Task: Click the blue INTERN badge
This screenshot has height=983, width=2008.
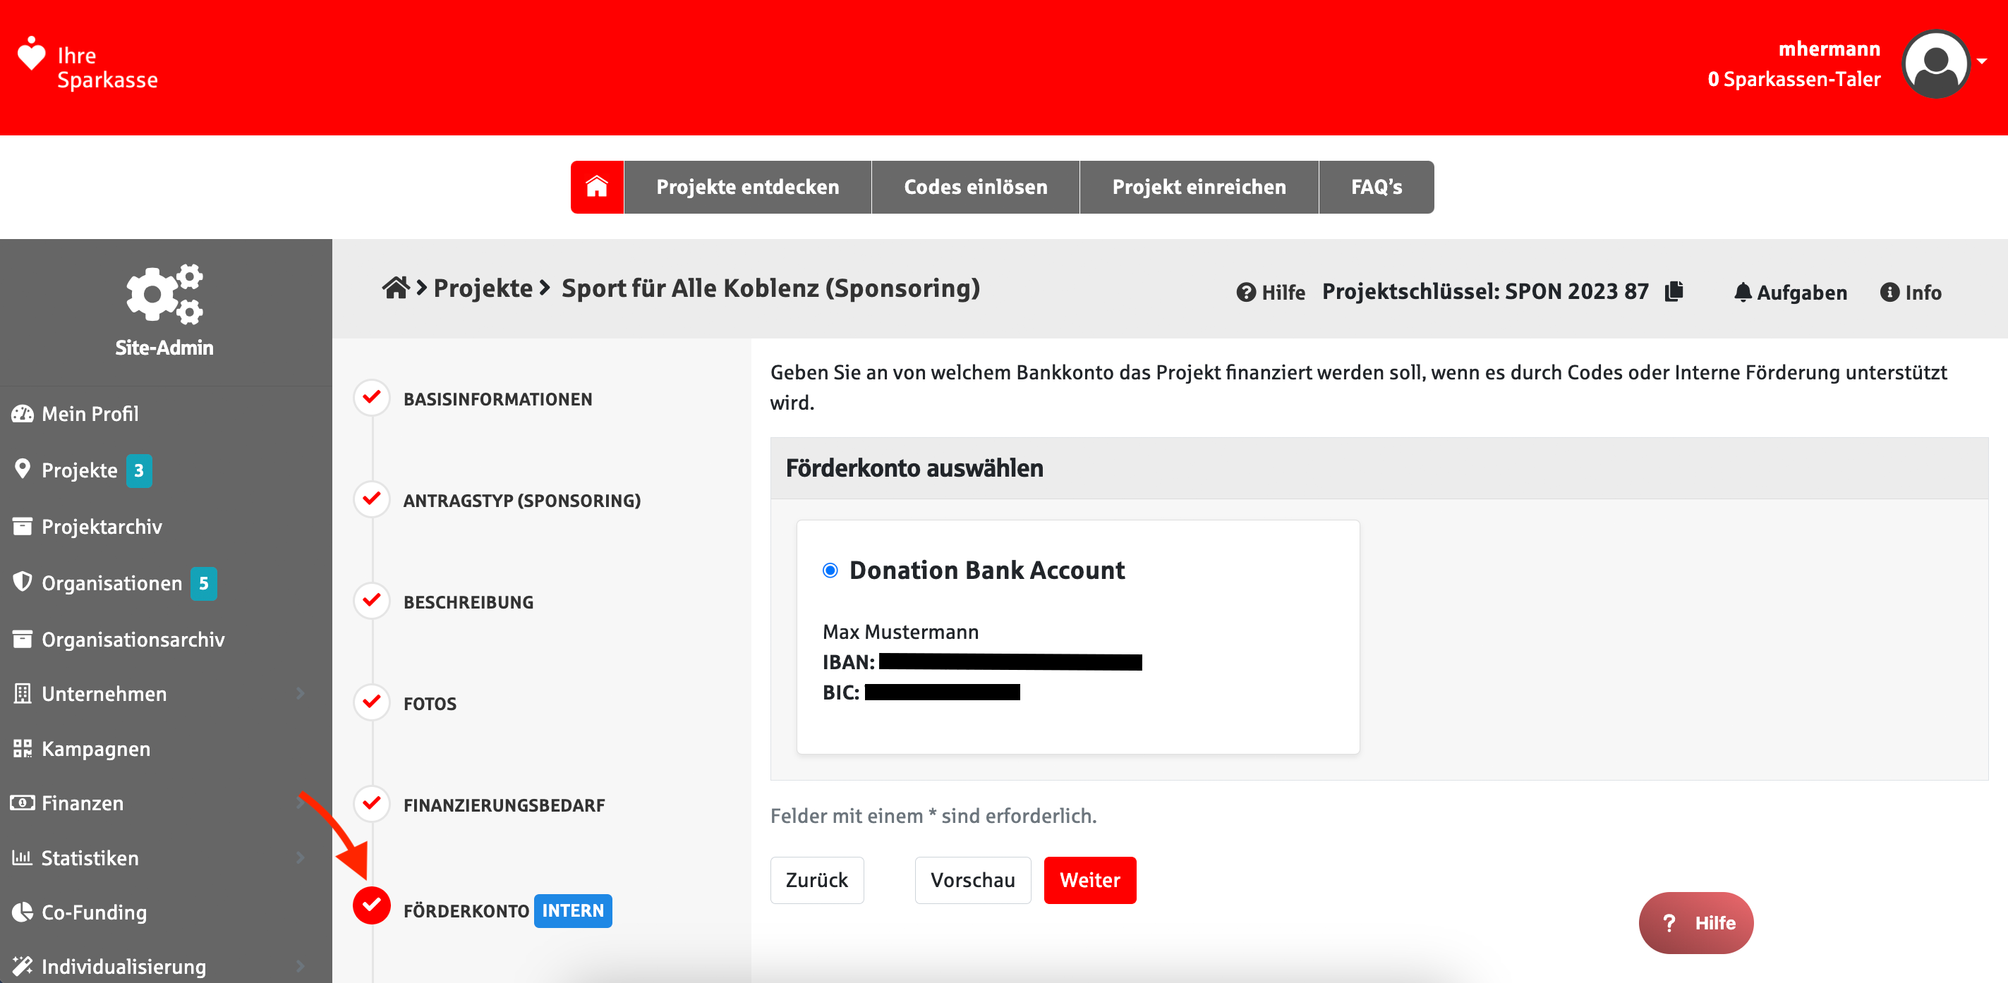Action: click(x=572, y=910)
